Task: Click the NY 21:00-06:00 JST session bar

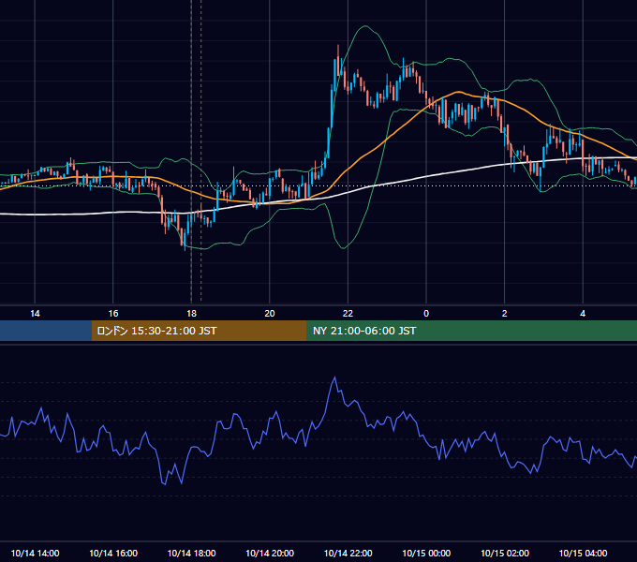Action: (471, 331)
